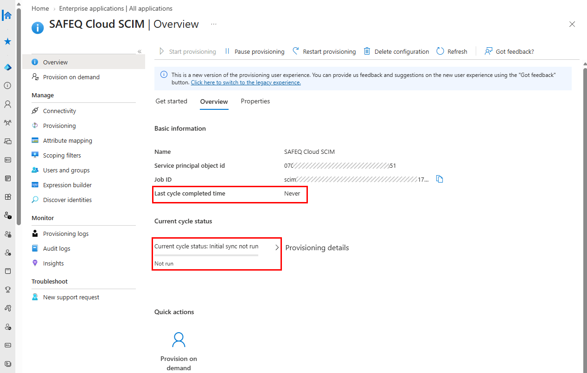The height and width of the screenshot is (373, 587).
Task: Open the Devices icon in the left rail
Action: pos(7,141)
